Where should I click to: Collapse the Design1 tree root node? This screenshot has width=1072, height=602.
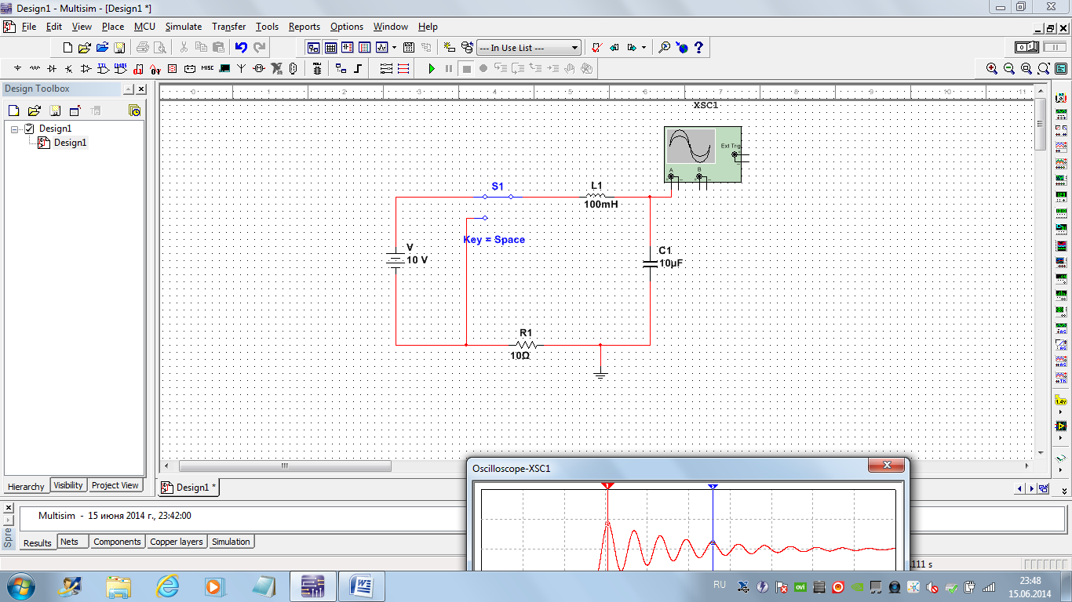pos(14,129)
